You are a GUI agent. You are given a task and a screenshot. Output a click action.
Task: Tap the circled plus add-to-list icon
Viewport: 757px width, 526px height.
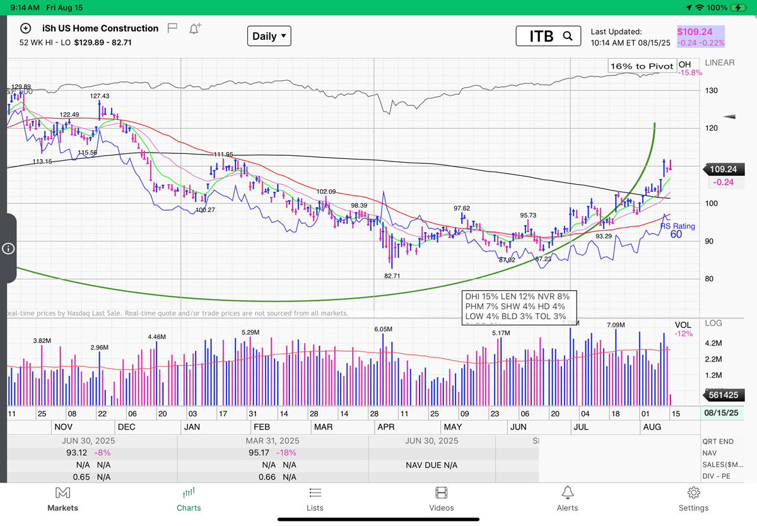[25, 28]
